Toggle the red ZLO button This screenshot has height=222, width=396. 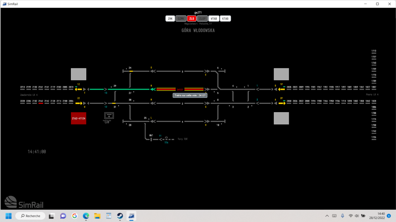pyautogui.click(x=192, y=19)
